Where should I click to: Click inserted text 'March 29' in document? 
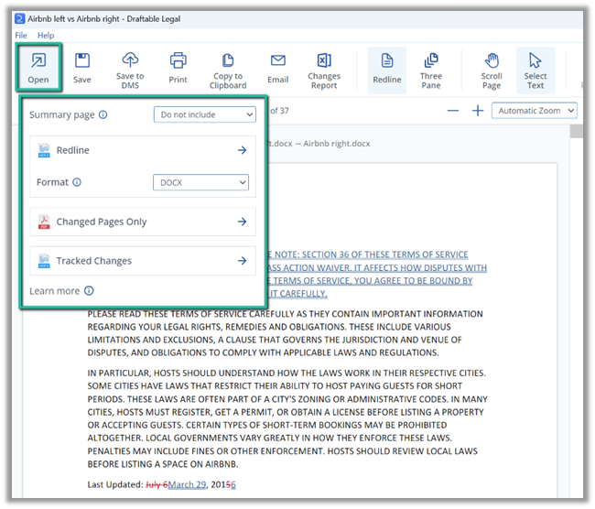tap(187, 484)
